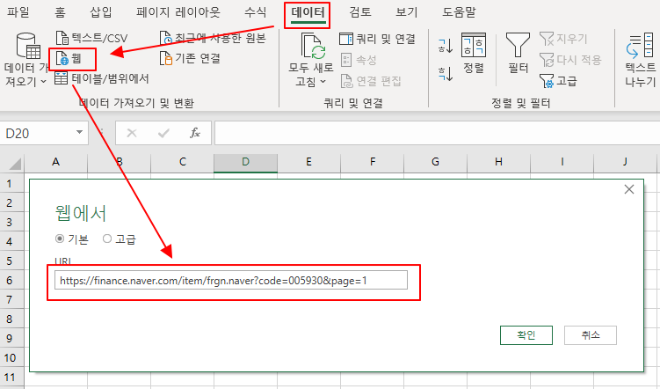Close the 웹에서 dialog with X
Viewport: 660px width, 389px height.
click(x=629, y=189)
